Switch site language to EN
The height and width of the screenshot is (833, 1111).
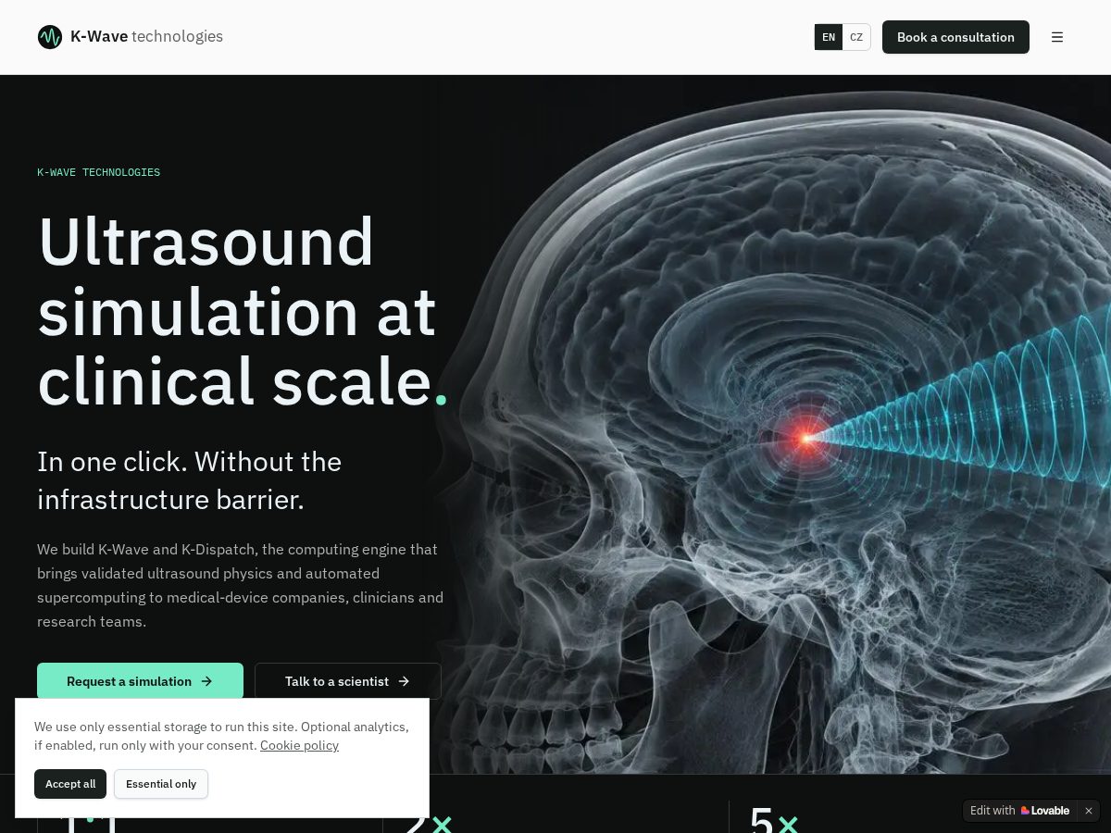(829, 37)
